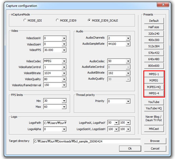Close the Capture configuration dialog
The width and height of the screenshot is (175, 159).
(x=163, y=5)
